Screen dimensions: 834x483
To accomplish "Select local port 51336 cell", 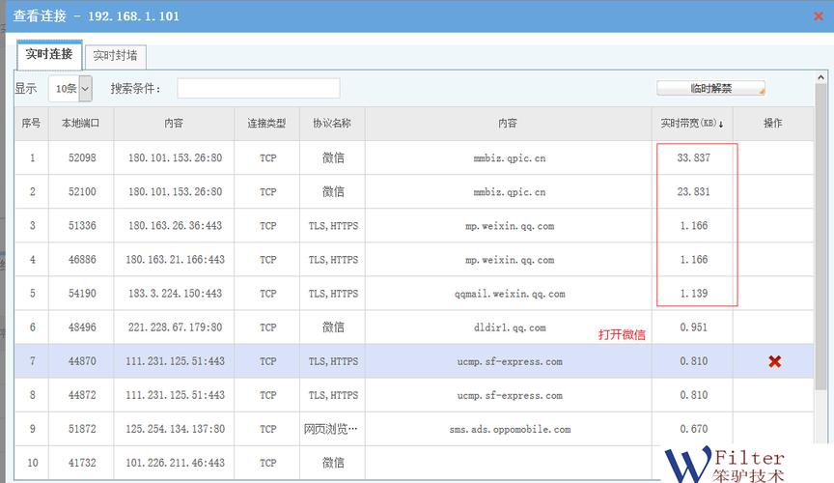I will tap(82, 226).
